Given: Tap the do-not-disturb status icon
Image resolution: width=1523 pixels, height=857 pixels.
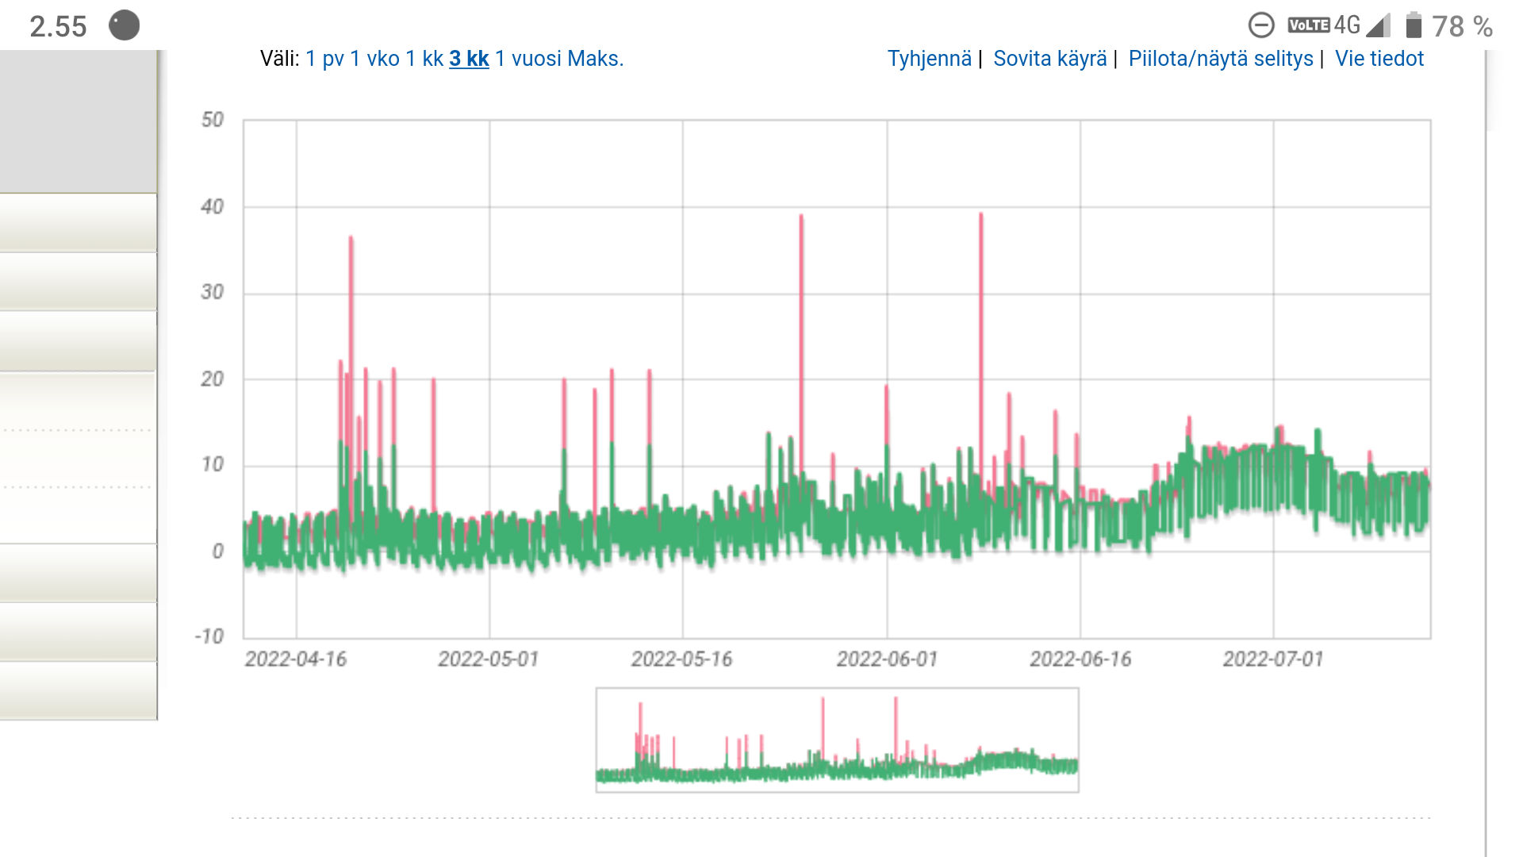Looking at the screenshot, I should pos(1260,25).
